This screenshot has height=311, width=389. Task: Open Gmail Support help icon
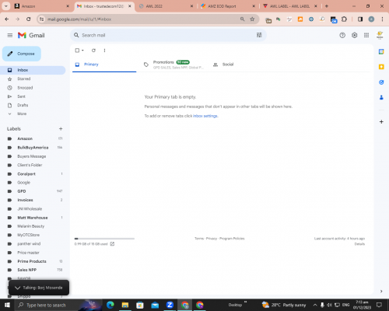tap(342, 35)
